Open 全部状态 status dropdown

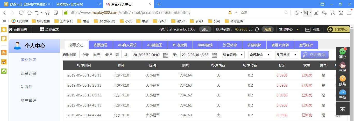(x=260, y=55)
